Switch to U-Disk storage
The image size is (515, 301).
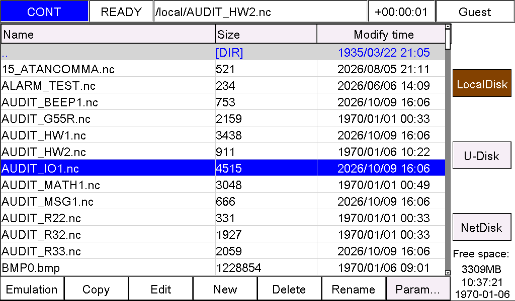click(482, 155)
